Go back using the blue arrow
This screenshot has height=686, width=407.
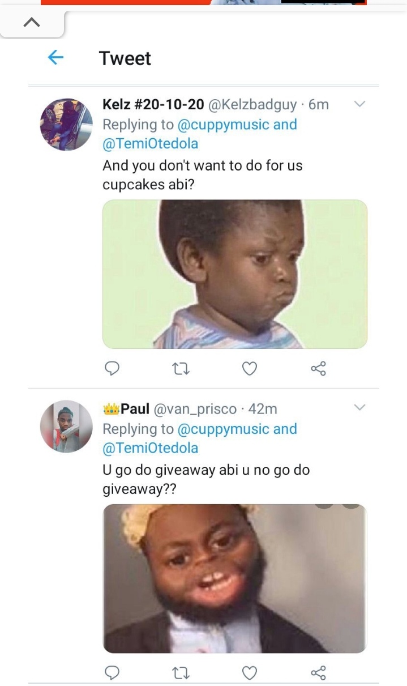(55, 57)
